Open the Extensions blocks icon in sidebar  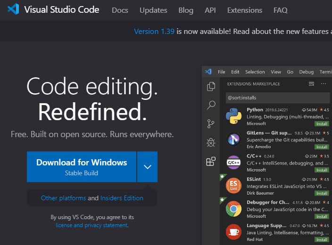pyautogui.click(x=211, y=161)
